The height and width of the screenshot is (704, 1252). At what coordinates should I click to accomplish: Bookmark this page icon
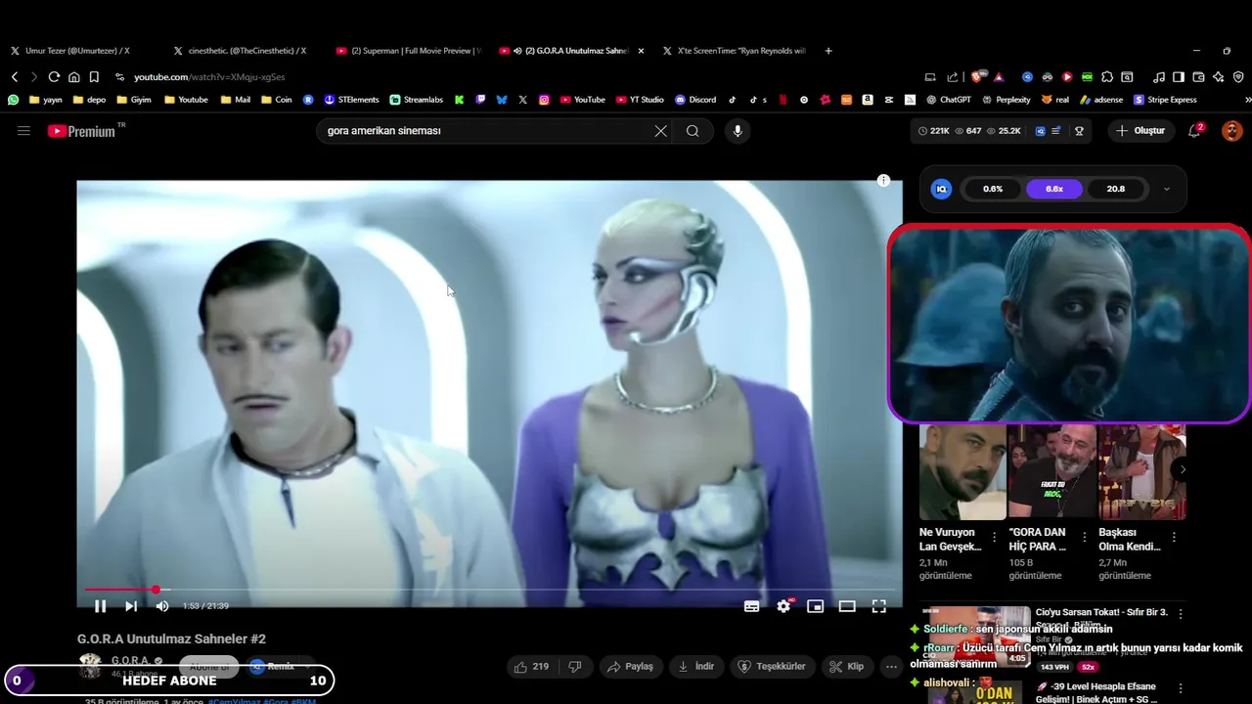coord(94,76)
